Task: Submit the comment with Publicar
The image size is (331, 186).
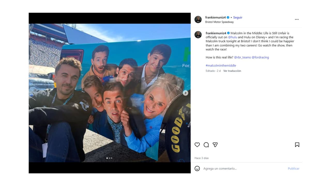Action: point(294,168)
